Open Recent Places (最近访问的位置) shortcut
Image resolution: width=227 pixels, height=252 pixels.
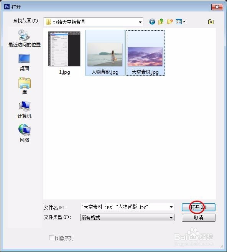coord(25,39)
